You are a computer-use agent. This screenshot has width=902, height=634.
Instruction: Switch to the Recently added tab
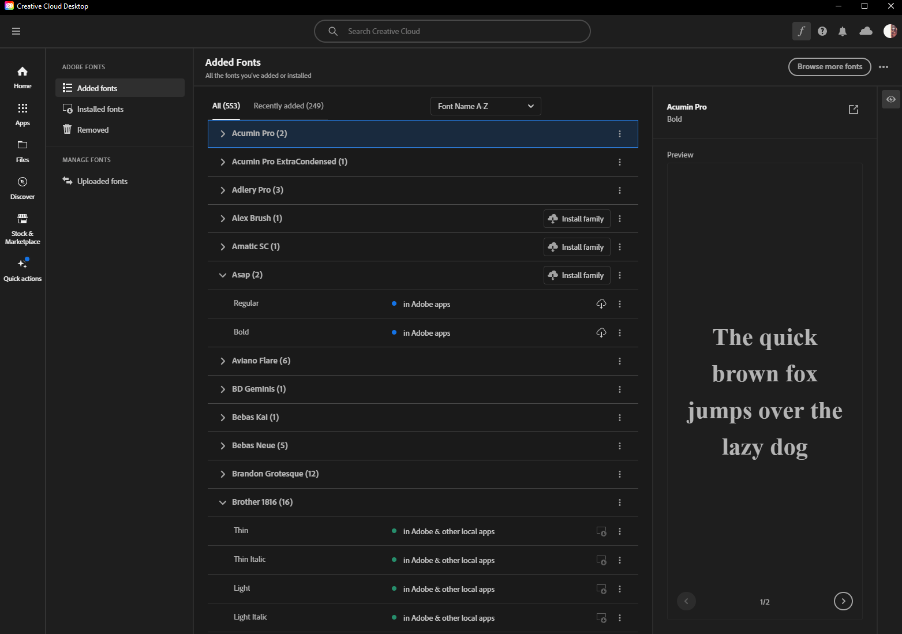(288, 106)
